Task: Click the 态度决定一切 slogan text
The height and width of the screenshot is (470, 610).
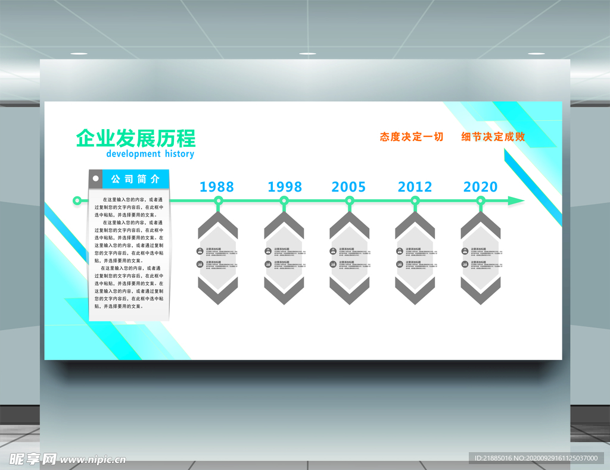Action: tap(412, 137)
